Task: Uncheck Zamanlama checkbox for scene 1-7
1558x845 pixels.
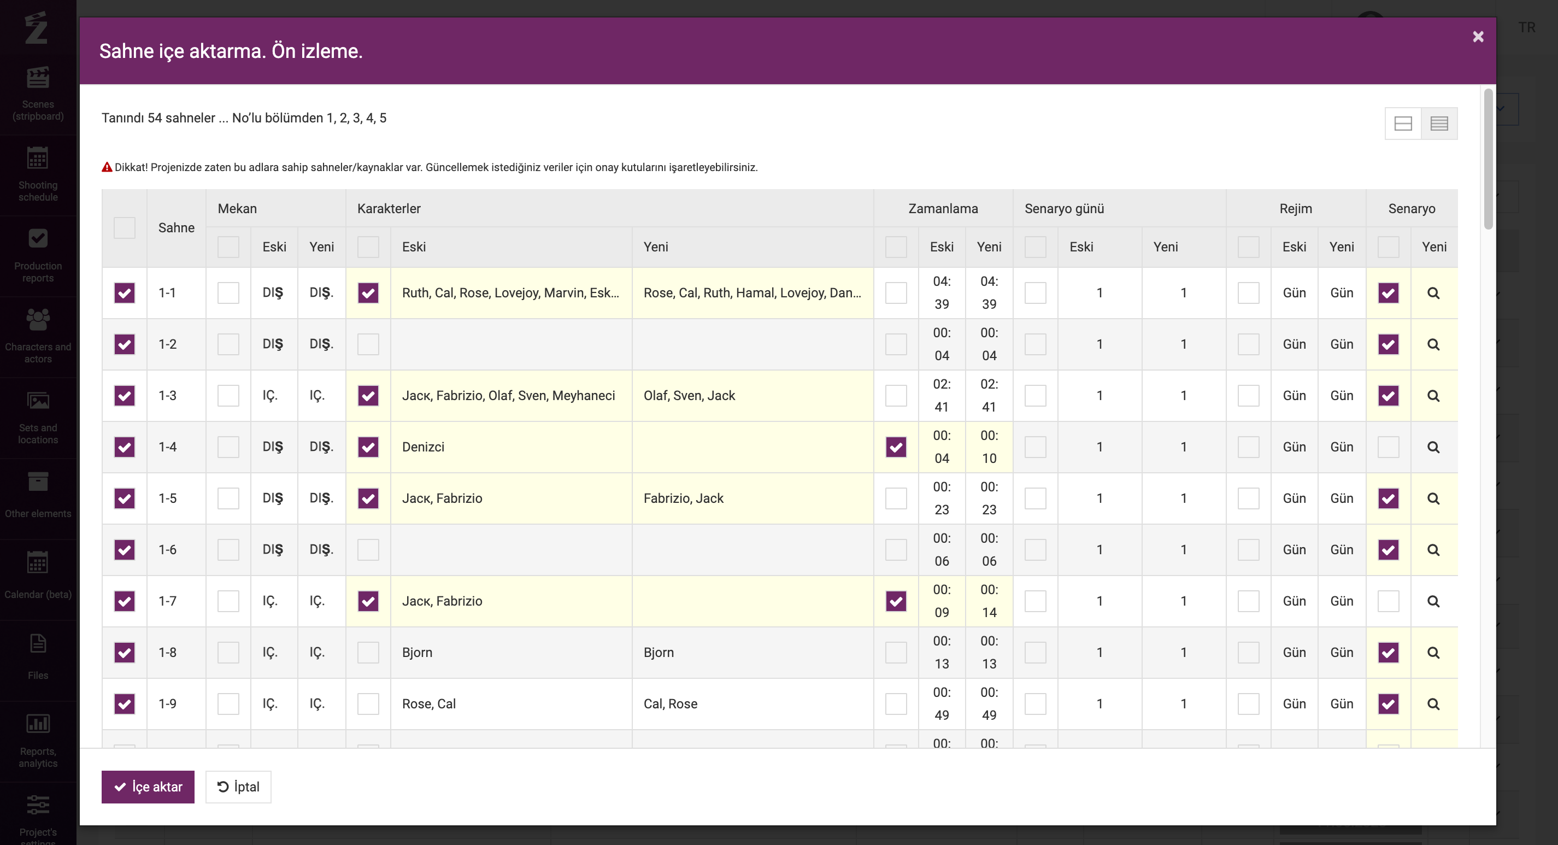Action: [x=896, y=601]
